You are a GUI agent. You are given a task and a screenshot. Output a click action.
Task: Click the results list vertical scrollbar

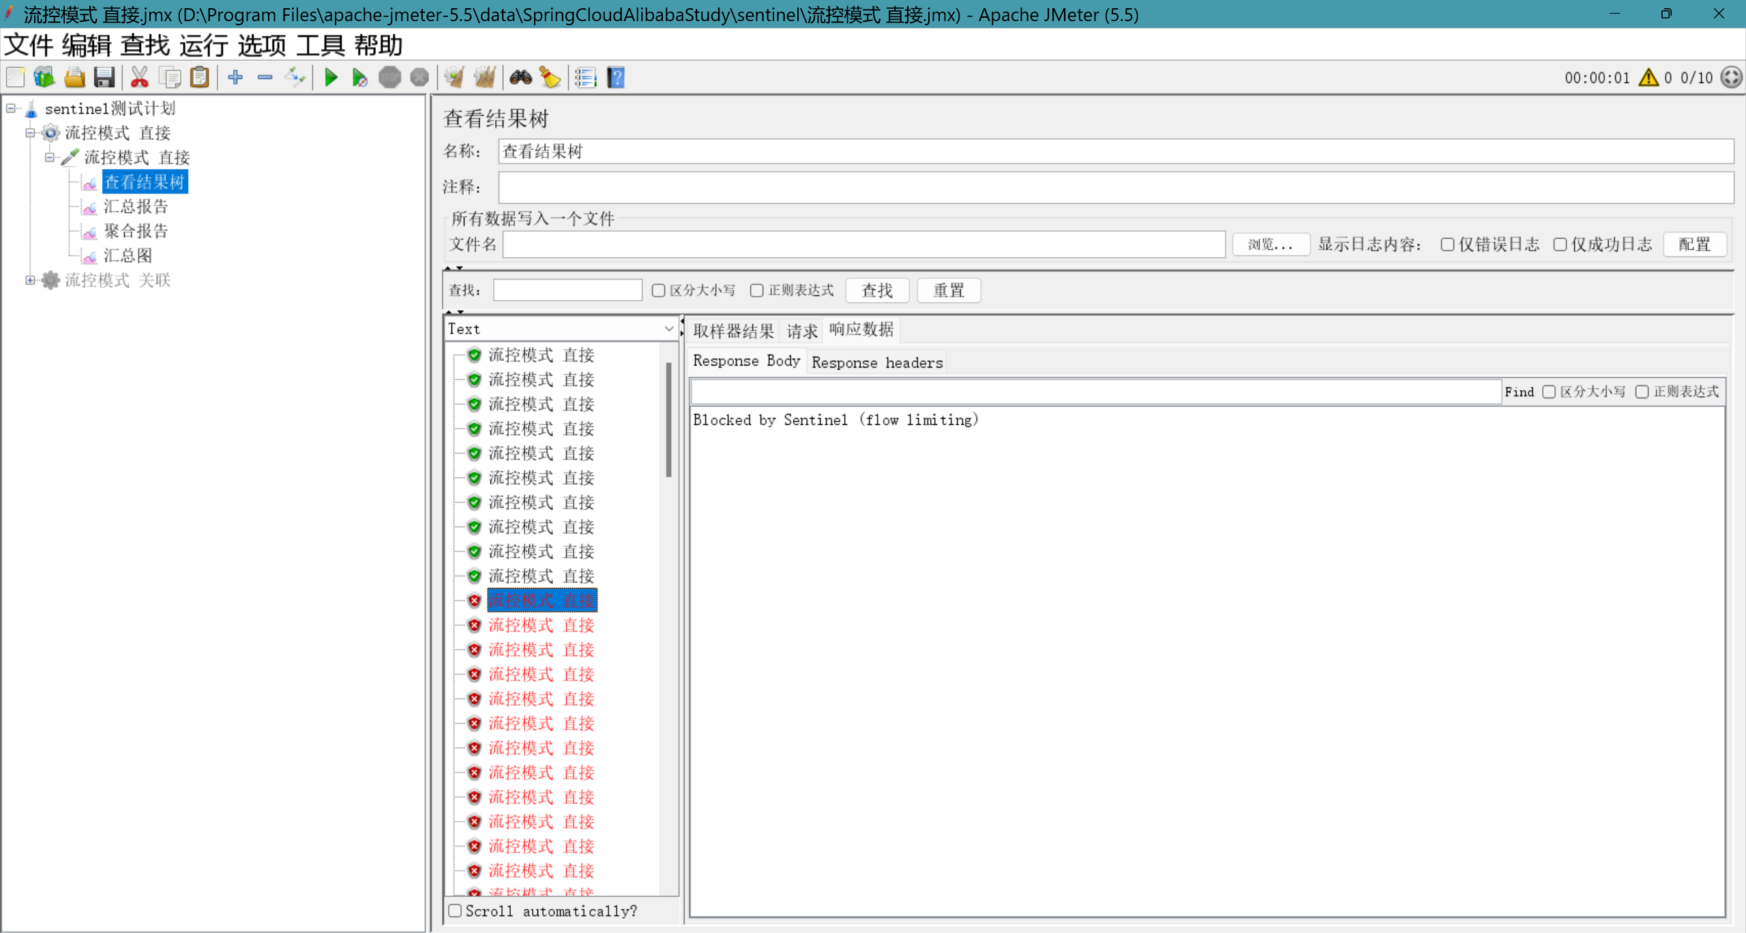(668, 419)
